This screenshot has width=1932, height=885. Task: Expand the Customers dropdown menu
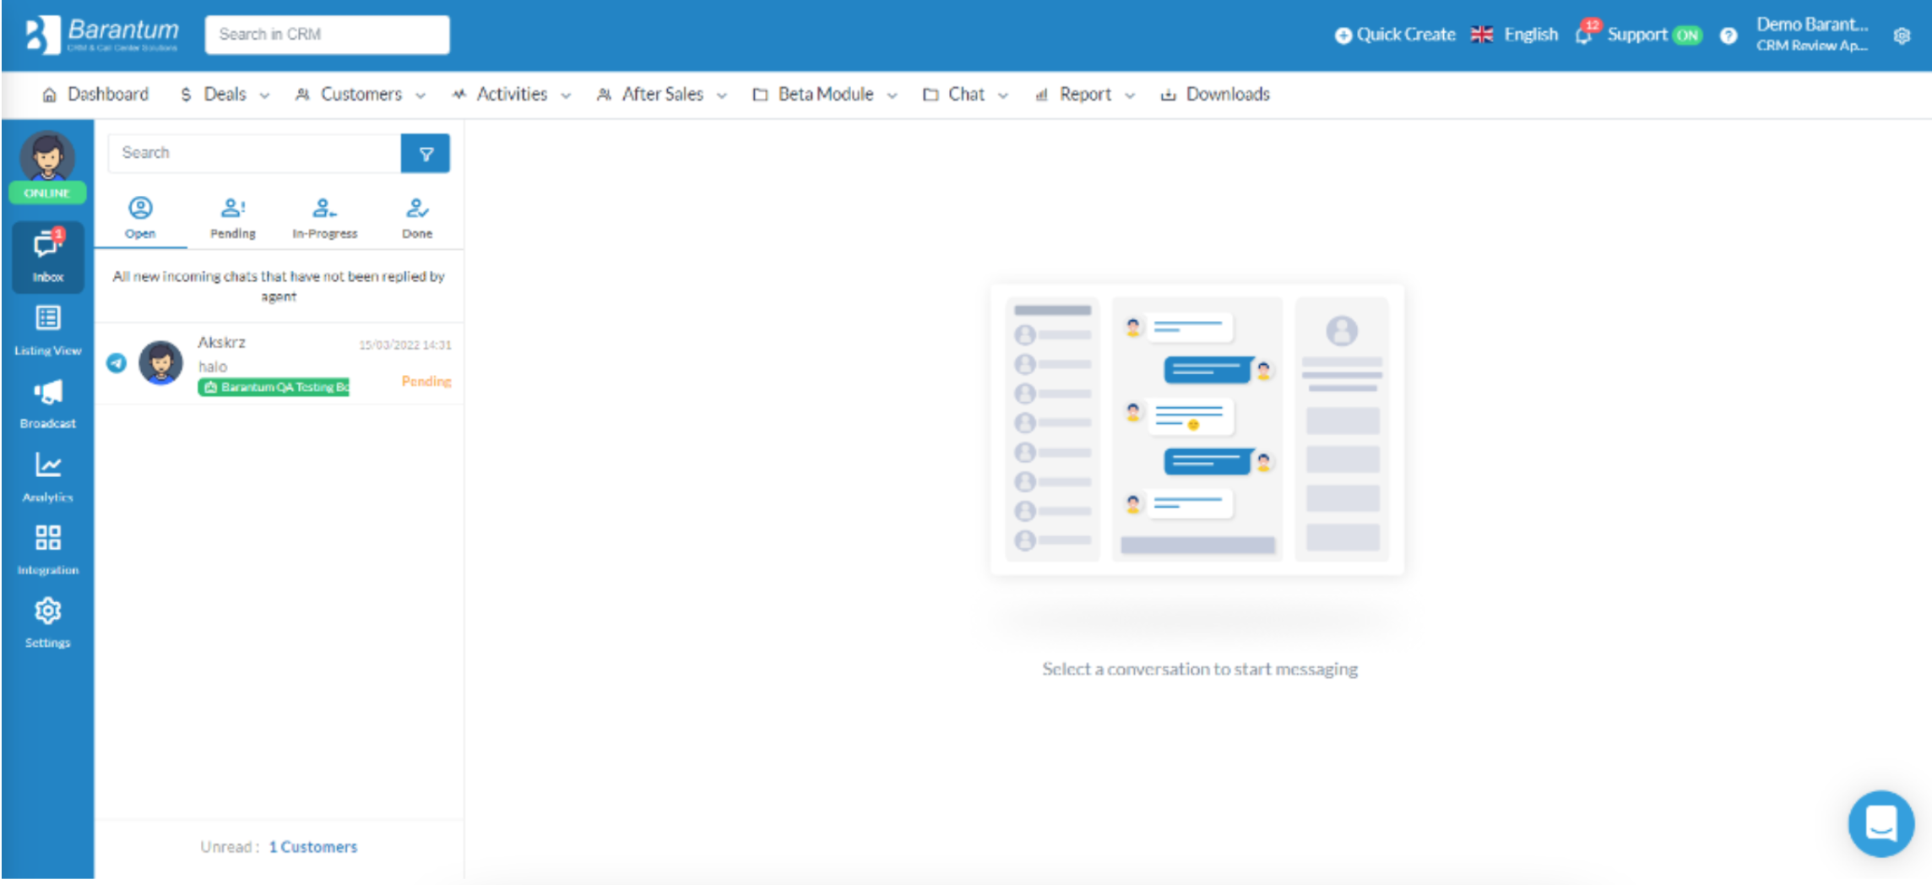click(361, 95)
